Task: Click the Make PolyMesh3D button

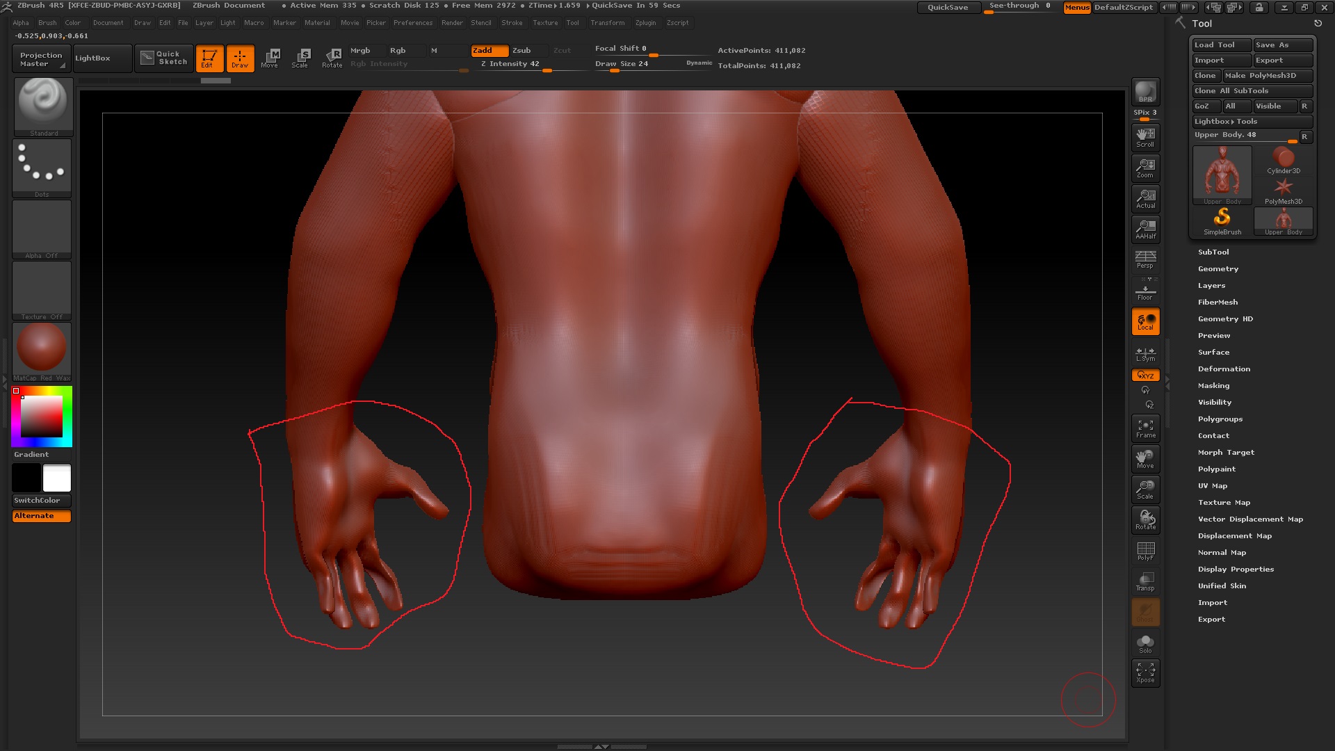Action: coord(1267,76)
